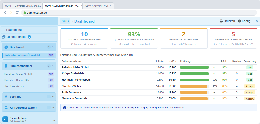Image resolution: width=260 pixels, height=124 pixels.
Task: Click the browser address bar with udm.test.sub.de
Action: point(139,13)
